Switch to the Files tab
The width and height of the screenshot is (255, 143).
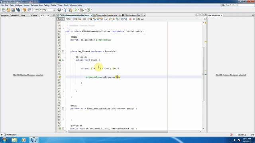(x=23, y=15)
